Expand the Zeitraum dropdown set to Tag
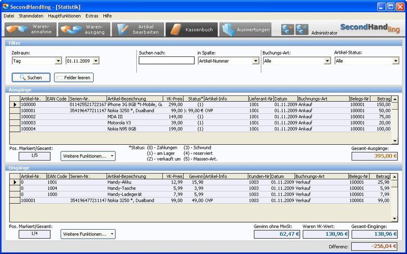 pyautogui.click(x=59, y=61)
